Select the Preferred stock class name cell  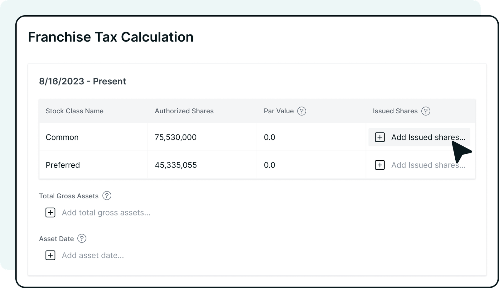coord(63,165)
